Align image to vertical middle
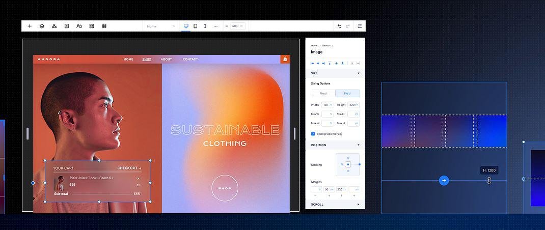Viewport: 545px width, 230px height. click(336, 63)
